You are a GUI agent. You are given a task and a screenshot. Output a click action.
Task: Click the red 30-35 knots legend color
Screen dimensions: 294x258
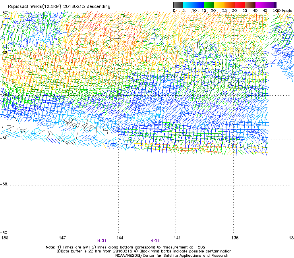click(240, 5)
